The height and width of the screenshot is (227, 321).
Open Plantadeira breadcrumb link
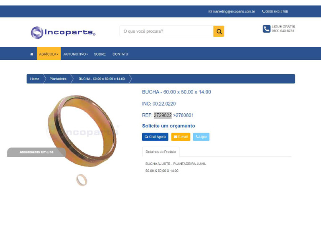[x=58, y=79]
